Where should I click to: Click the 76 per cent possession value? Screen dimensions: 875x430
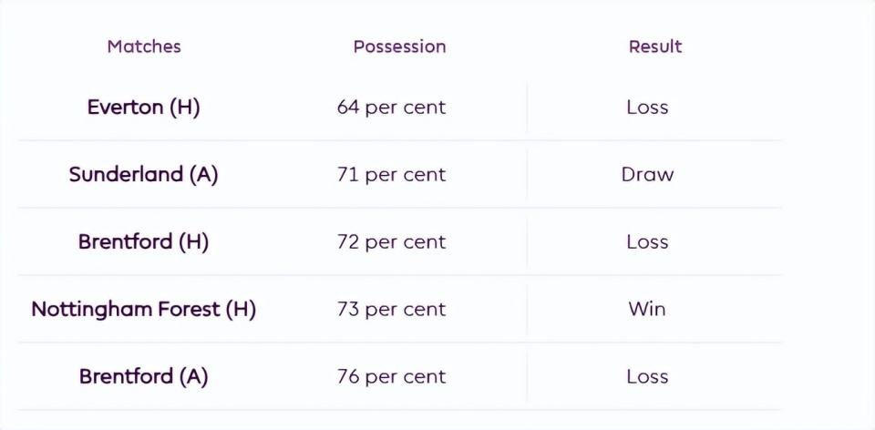tap(391, 377)
